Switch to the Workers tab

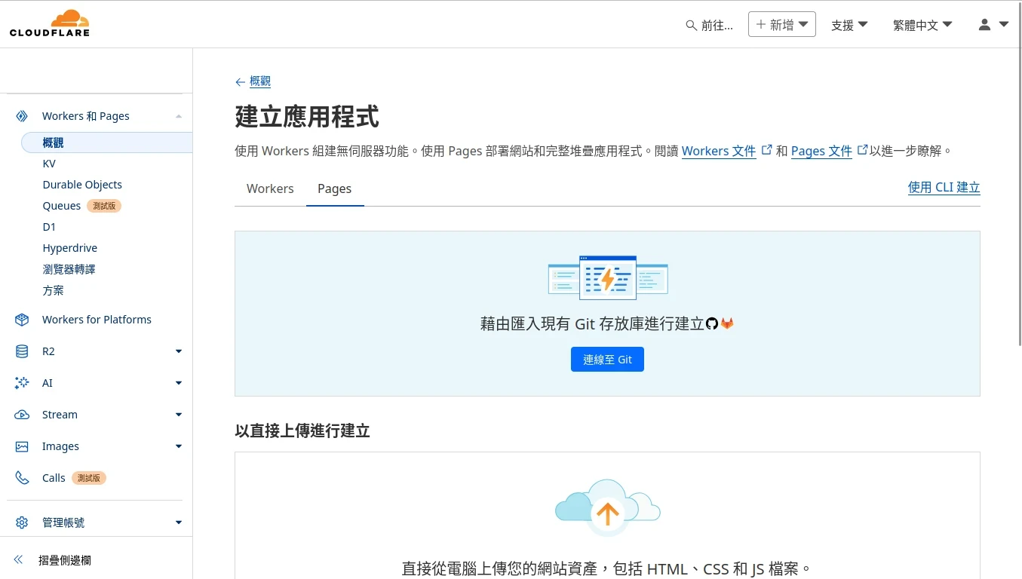(x=270, y=188)
